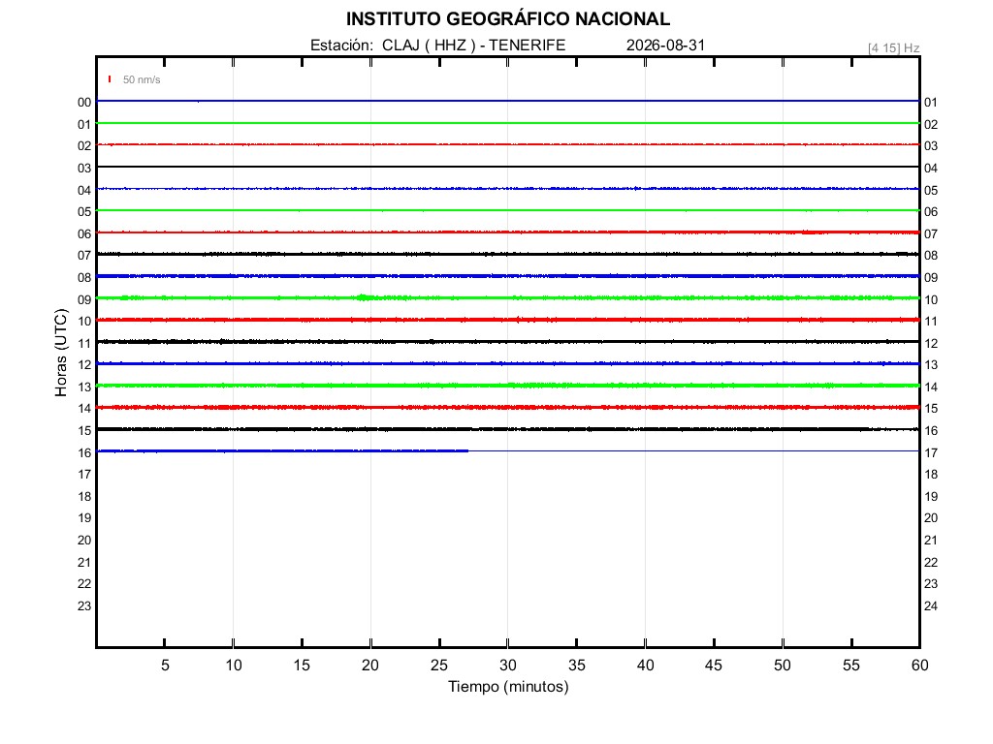Screen dimensions: 993x744
Task: Click the 24 label on right axis
Action: click(931, 606)
